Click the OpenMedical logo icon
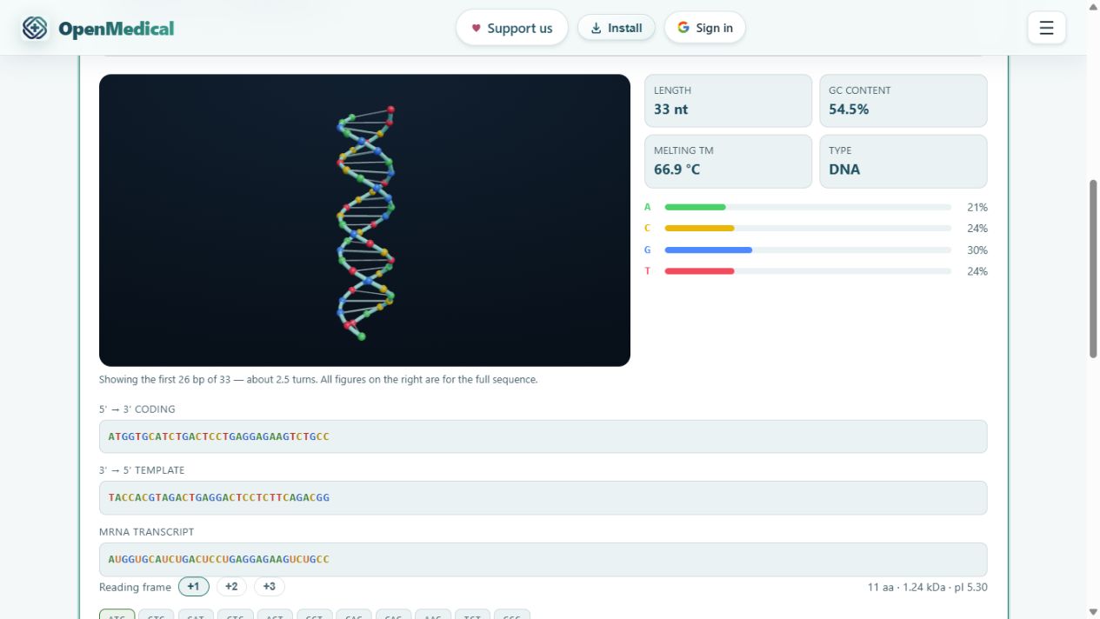This screenshot has width=1100, height=619. [35, 28]
